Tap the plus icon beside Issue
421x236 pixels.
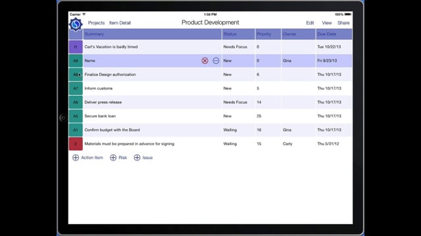(x=137, y=157)
